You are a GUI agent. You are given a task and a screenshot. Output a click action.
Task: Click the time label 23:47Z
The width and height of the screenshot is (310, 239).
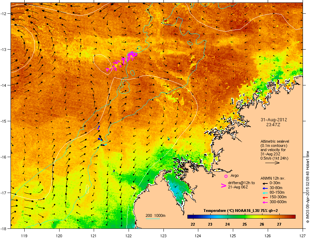274,125
